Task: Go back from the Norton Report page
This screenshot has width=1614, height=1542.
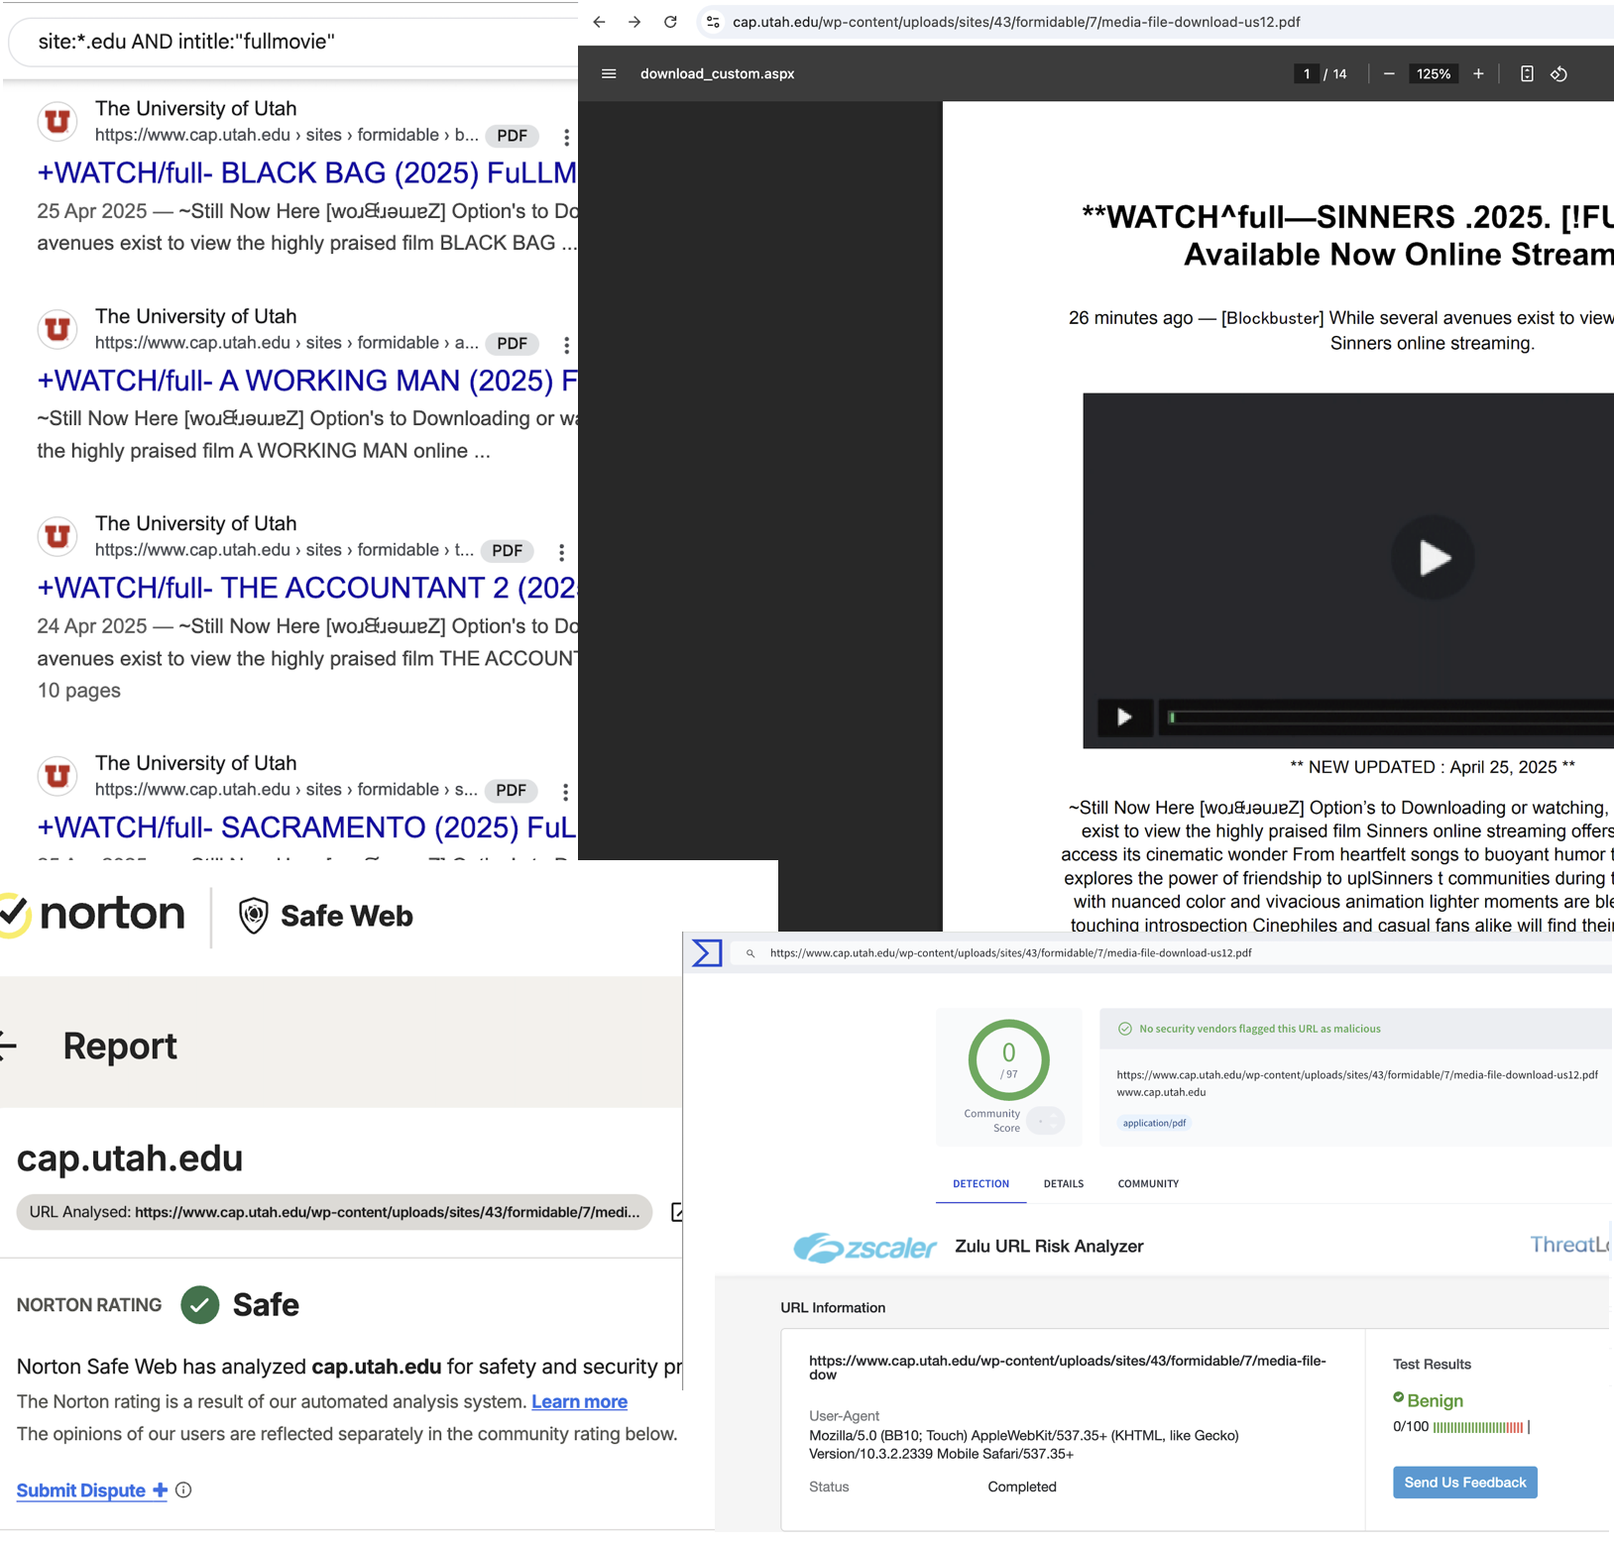Action: pyautogui.click(x=8, y=1046)
